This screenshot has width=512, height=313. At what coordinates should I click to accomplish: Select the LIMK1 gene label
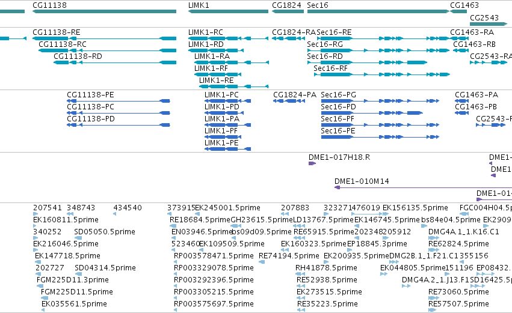199,5
